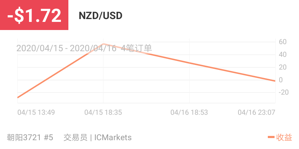Click the 04/16 18:53 x-axis label
The image size is (299, 149).
[x=189, y=112]
